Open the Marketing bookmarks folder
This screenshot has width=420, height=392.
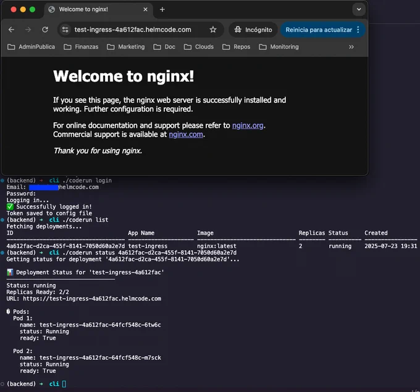[125, 47]
